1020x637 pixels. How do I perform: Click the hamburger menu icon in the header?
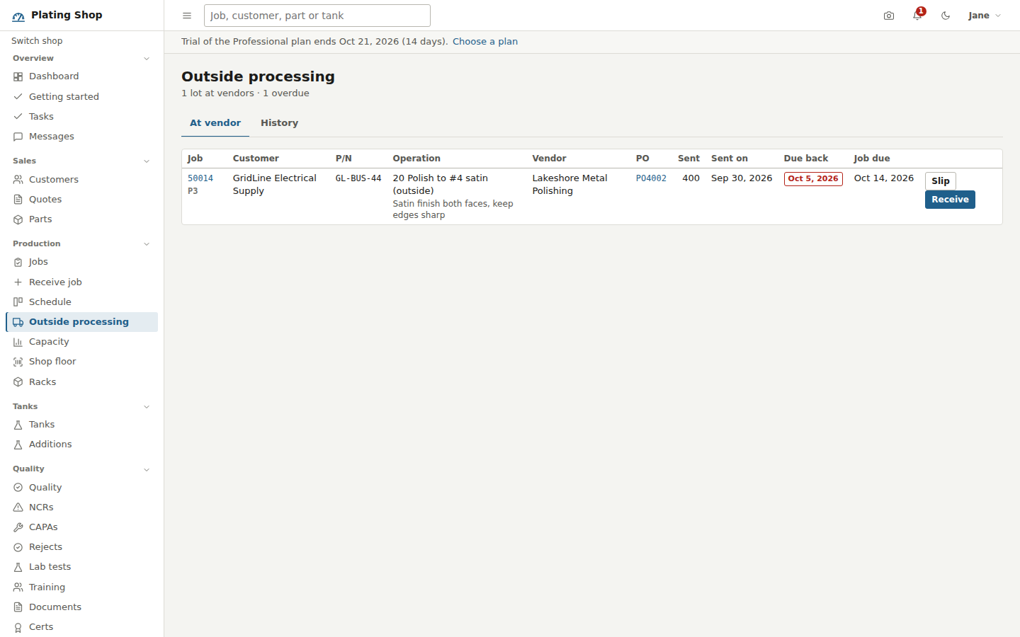click(187, 16)
